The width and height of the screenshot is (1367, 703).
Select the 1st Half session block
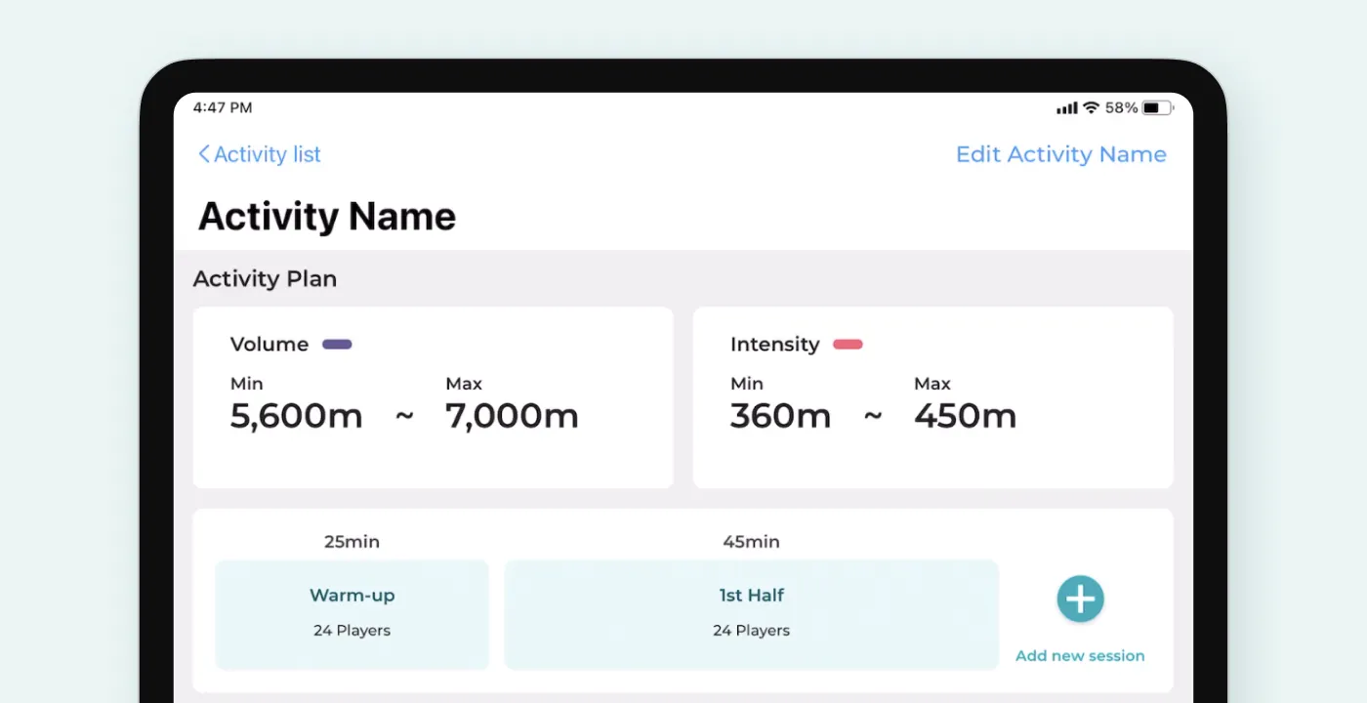pyautogui.click(x=751, y=614)
